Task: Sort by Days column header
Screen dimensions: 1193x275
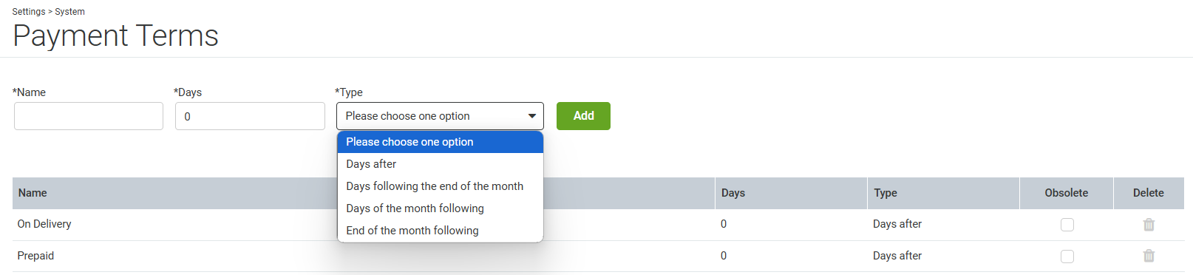Action: (733, 193)
